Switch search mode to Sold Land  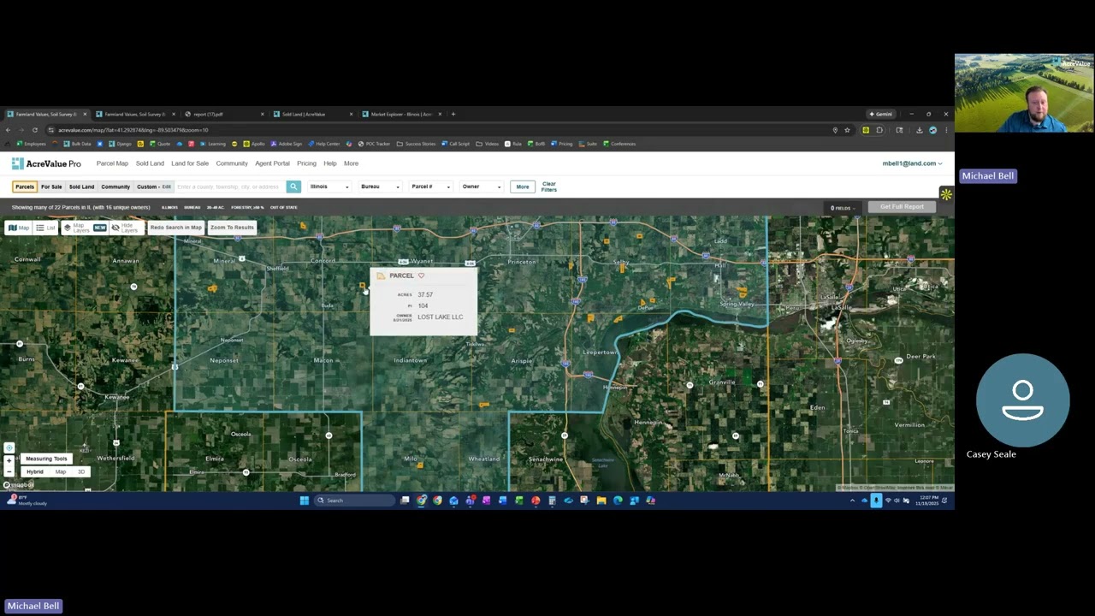click(x=81, y=187)
